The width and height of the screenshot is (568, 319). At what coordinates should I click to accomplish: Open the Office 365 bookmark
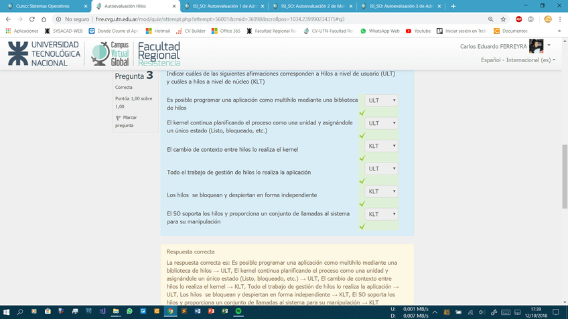[x=226, y=31]
